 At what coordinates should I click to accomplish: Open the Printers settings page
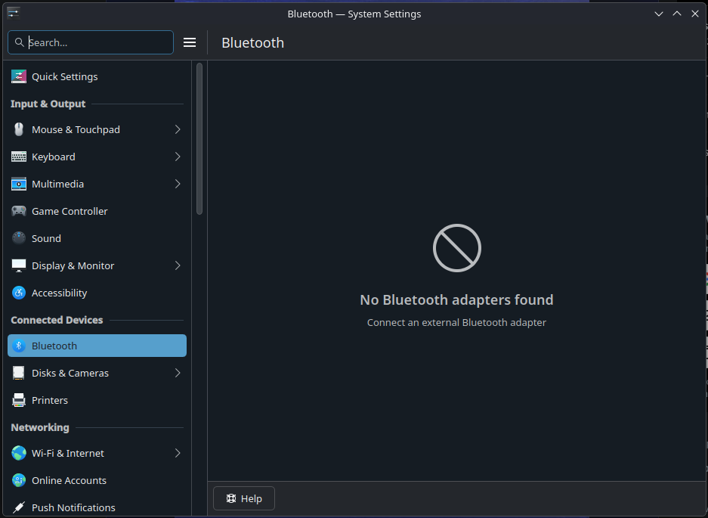coord(97,400)
